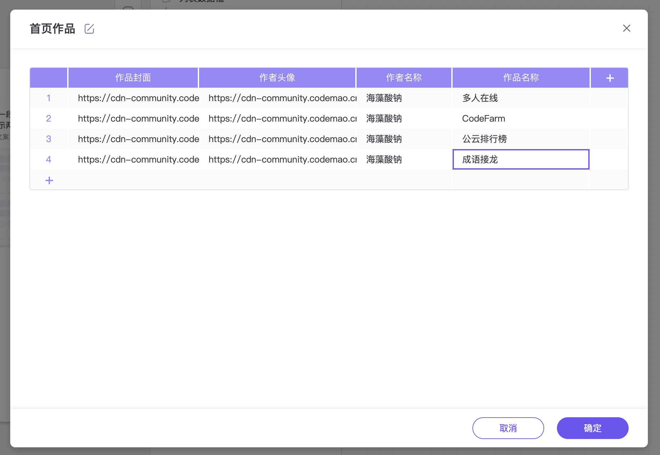Select row number 3
The height and width of the screenshot is (455, 660).
49,139
